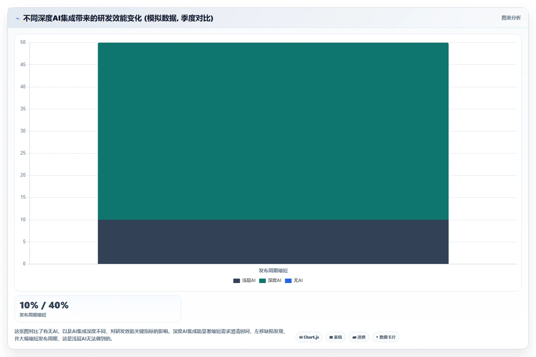Click the 10% / 40% stat value
The width and height of the screenshot is (536, 357).
point(44,305)
